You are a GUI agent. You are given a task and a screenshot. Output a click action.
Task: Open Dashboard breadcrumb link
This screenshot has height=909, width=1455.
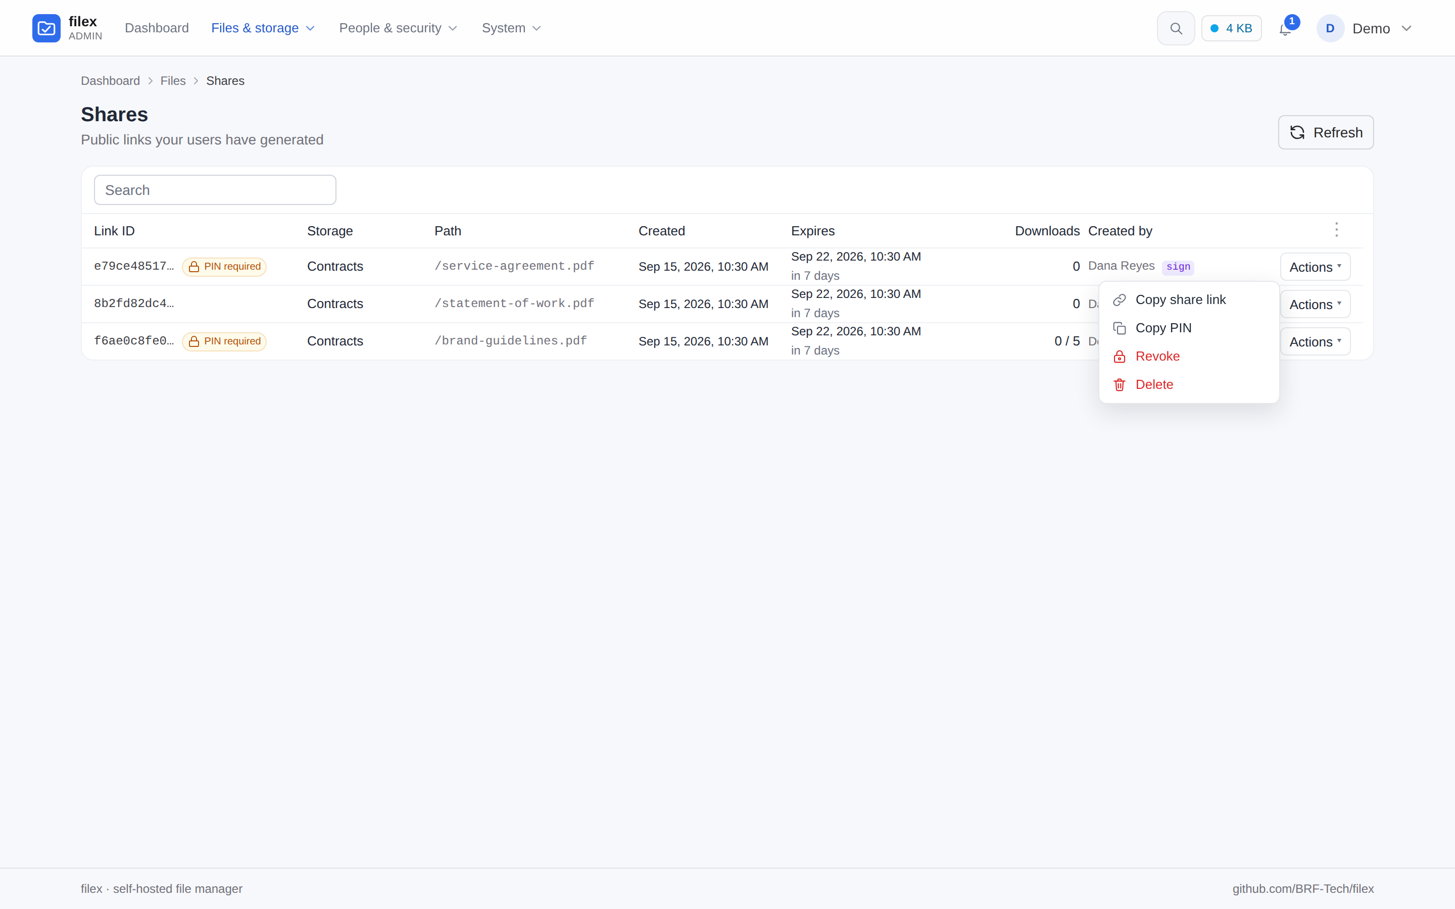(x=110, y=81)
